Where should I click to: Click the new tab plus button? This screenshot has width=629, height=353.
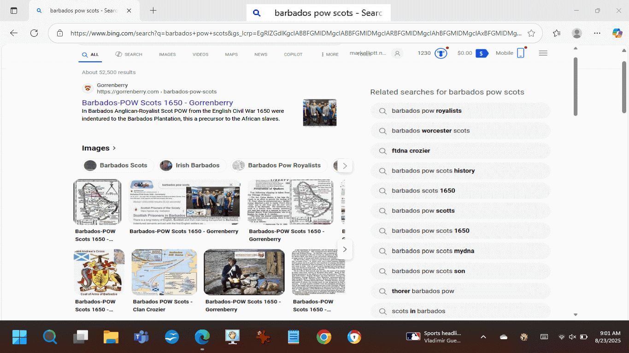[x=153, y=11]
